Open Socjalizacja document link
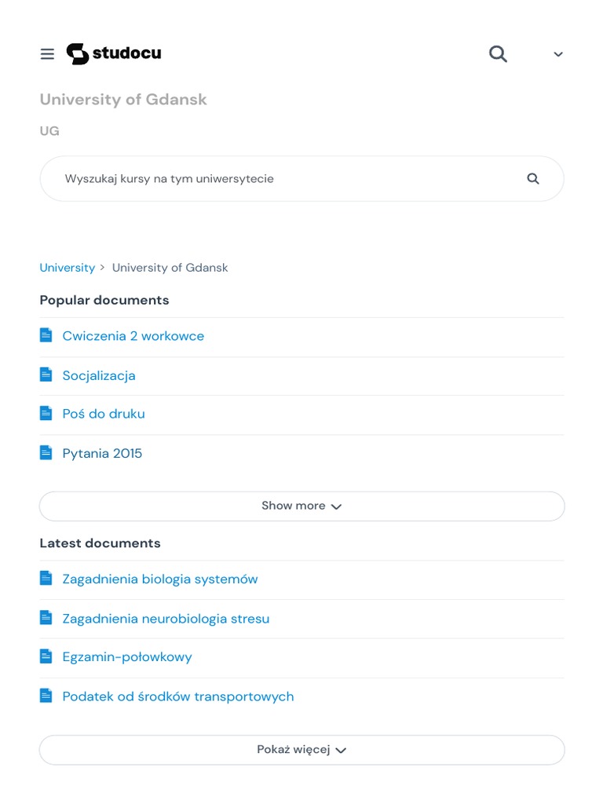Image resolution: width=603 pixels, height=804 pixels. (x=99, y=375)
